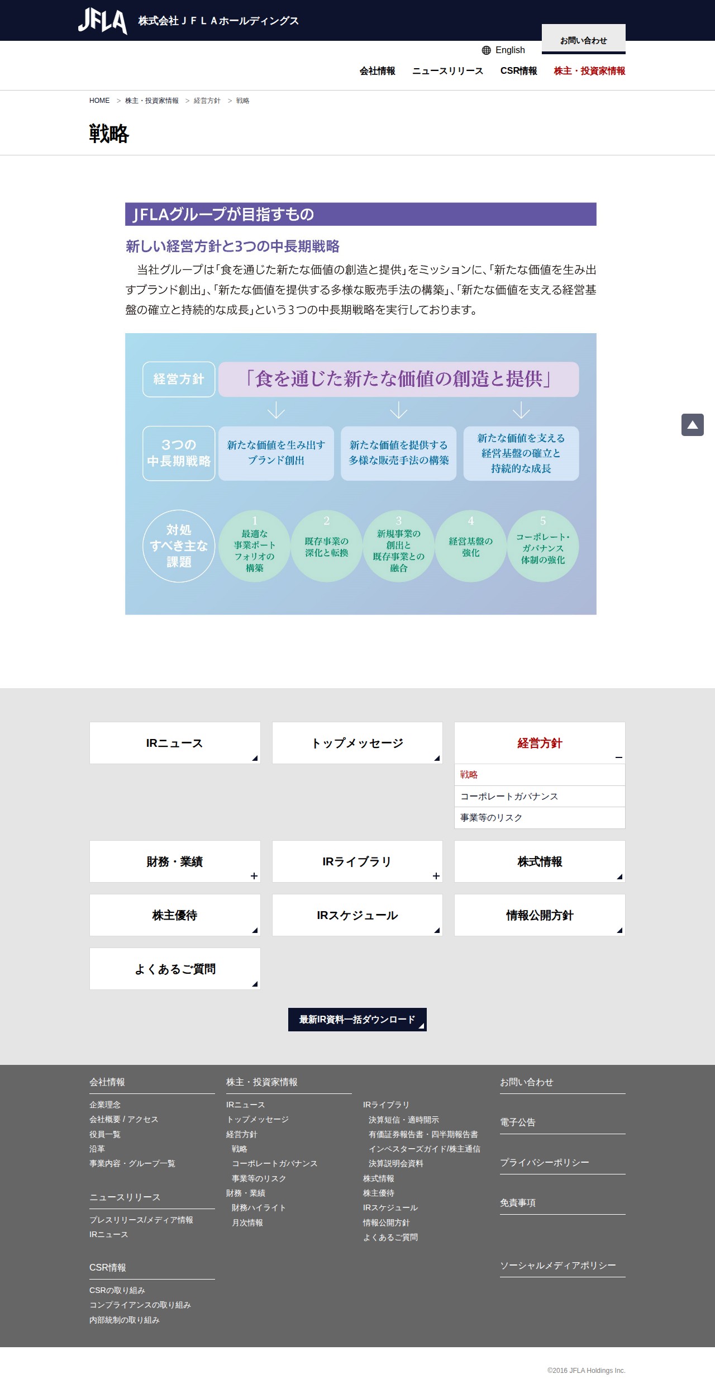The width and height of the screenshot is (715, 1388).
Task: Open CSR情報 in the top navigation
Action: coord(519,71)
